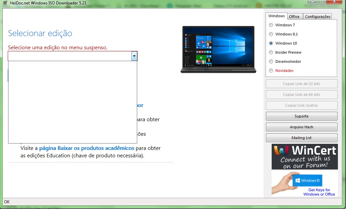Click the Copiar Link de 64 bits button

coord(301,95)
